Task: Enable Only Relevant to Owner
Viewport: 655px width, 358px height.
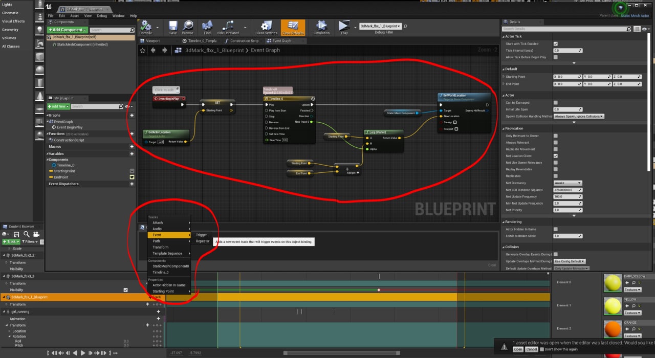Action: (x=556, y=136)
